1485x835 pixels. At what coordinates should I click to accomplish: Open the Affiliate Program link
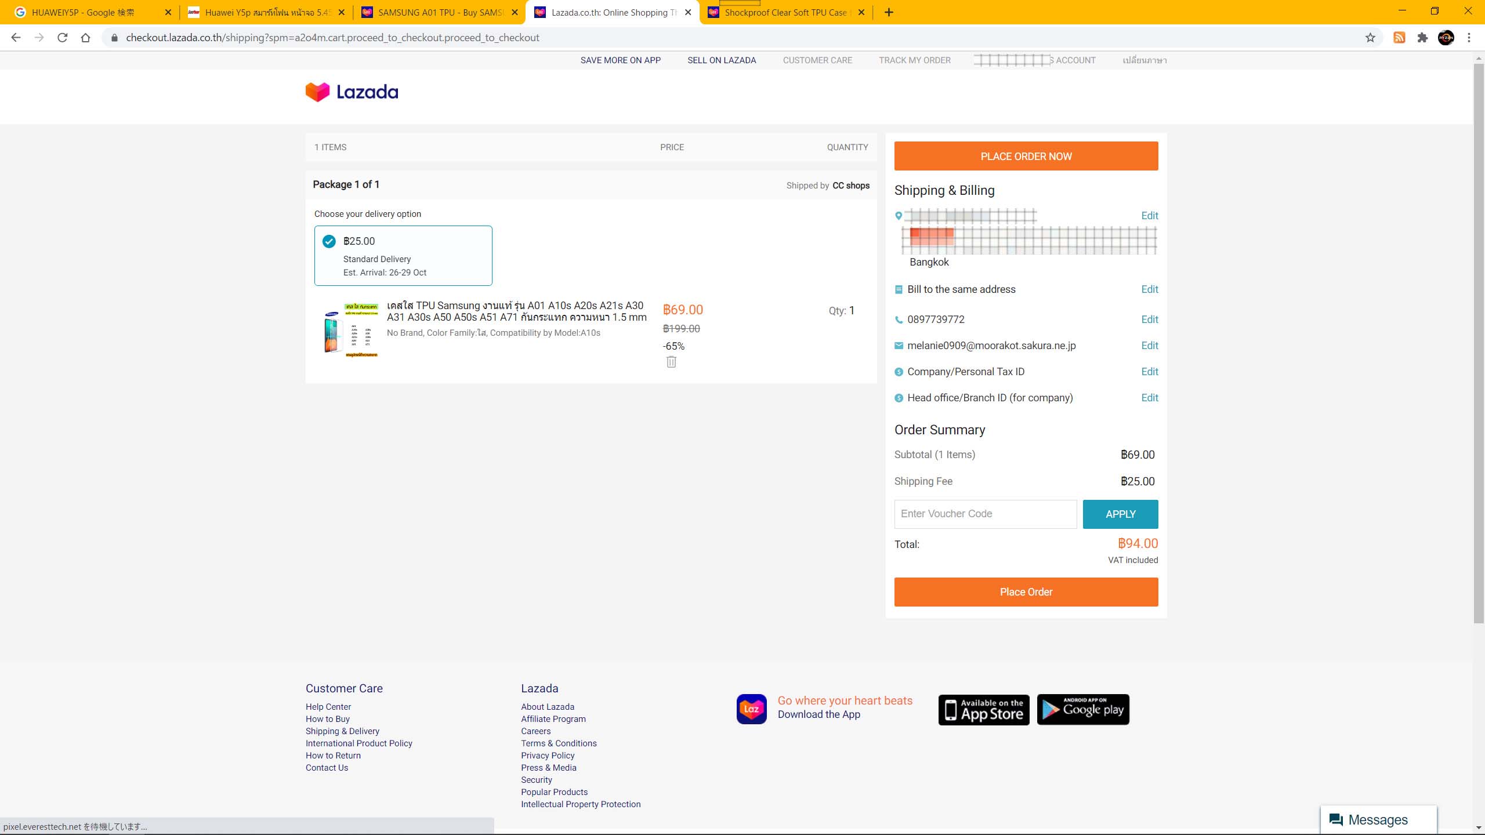click(x=553, y=719)
